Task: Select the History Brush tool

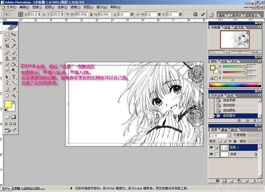Action: [x=14, y=59]
